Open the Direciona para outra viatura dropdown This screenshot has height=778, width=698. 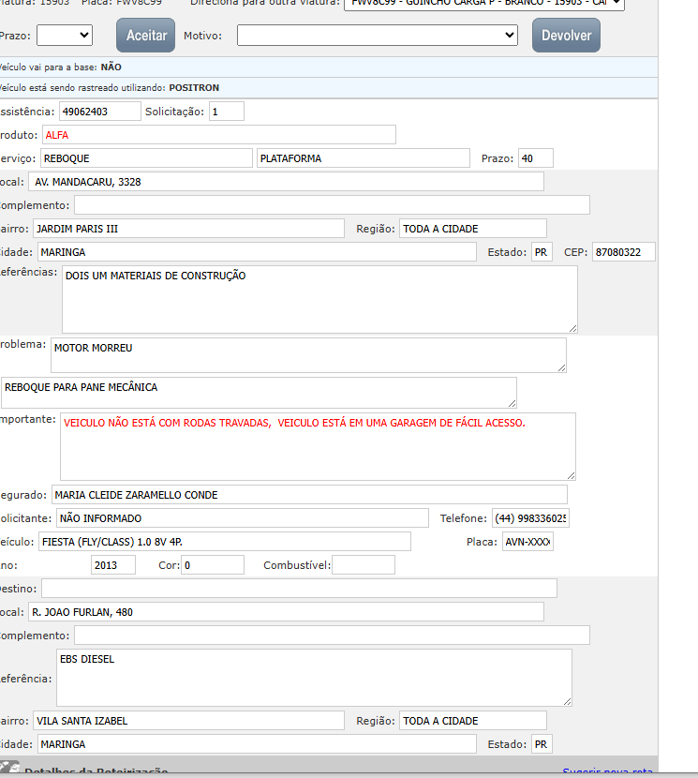pyautogui.click(x=484, y=4)
